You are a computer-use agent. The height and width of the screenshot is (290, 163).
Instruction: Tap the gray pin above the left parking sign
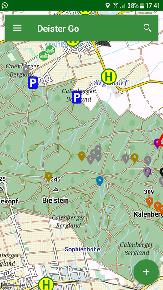click(26, 70)
